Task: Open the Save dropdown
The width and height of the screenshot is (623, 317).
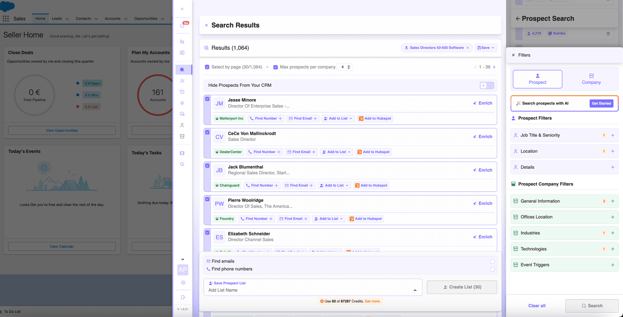Action: point(486,48)
